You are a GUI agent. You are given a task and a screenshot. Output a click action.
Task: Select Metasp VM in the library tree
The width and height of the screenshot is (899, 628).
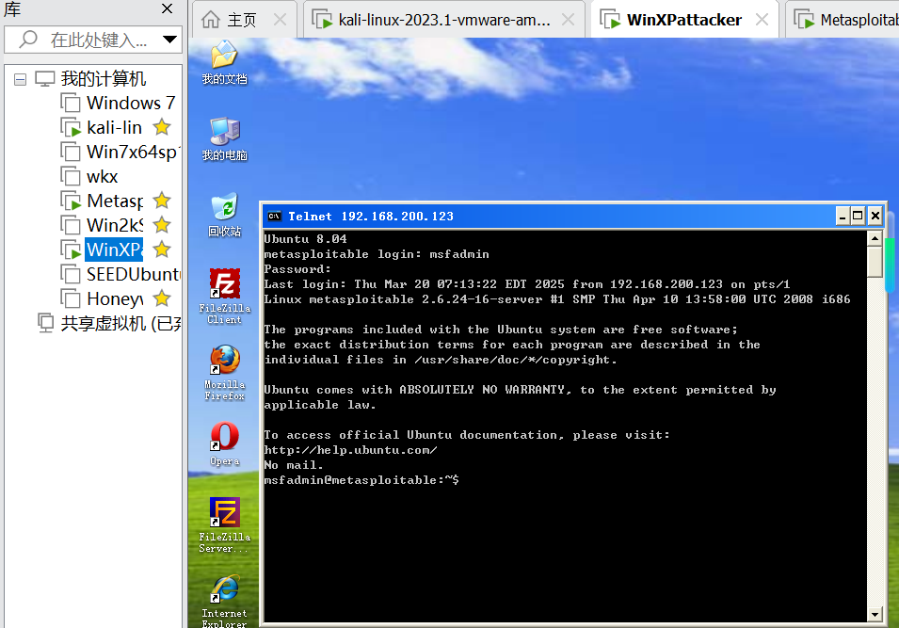[115, 201]
